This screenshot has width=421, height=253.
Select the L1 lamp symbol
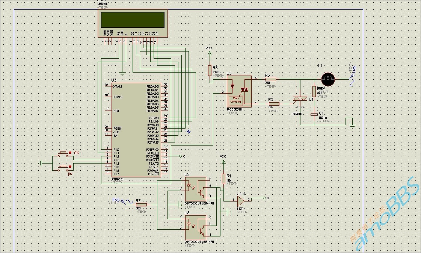[328, 79]
